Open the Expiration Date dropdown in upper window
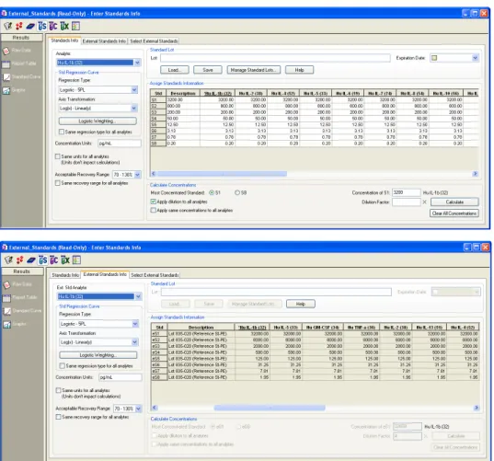This screenshot has width=494, height=461. [x=476, y=58]
